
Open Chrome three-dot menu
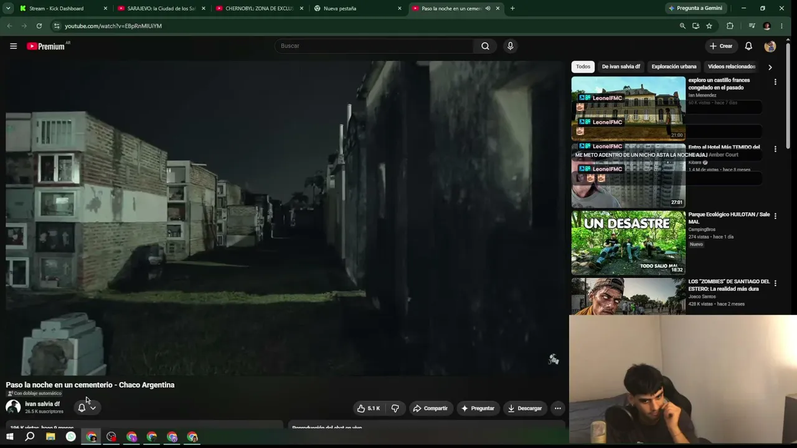click(783, 26)
